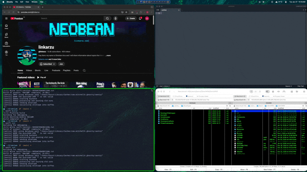307x172 pixels.
Task: Go to YouTube Premium home logo
Action: [17, 18]
